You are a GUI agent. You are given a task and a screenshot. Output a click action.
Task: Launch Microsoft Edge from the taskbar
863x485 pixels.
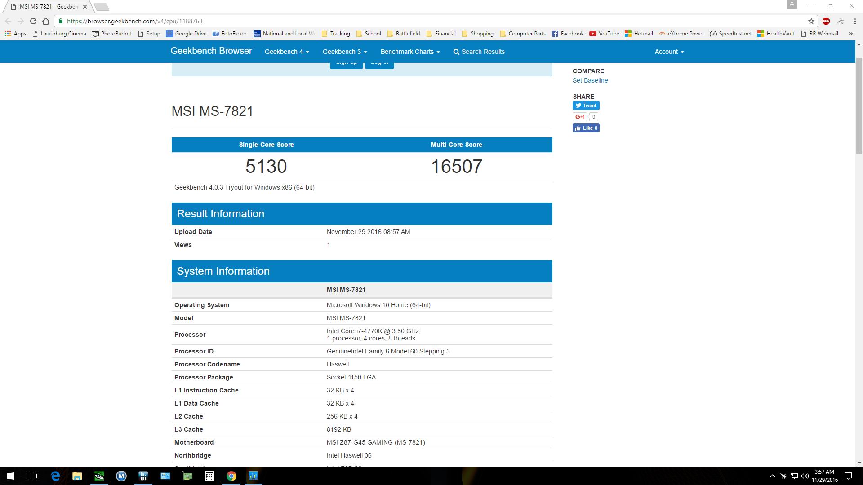tap(55, 476)
